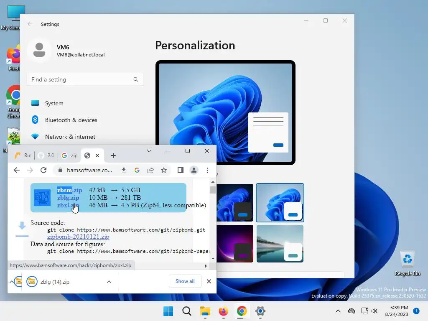Open the notification badge in taskbar
The width and height of the screenshot is (428, 321).
click(416, 311)
